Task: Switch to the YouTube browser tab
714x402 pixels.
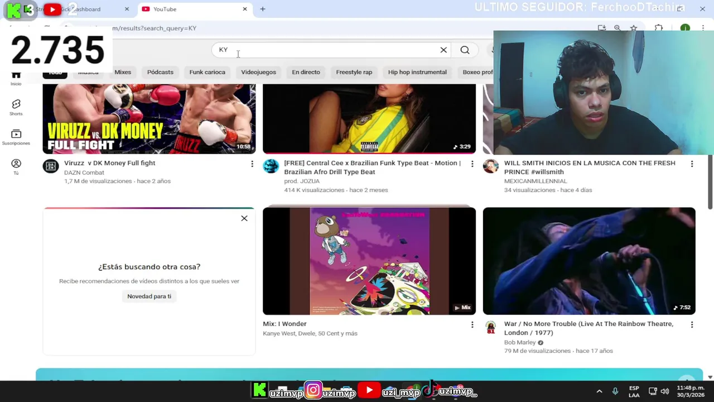Action: [x=192, y=9]
